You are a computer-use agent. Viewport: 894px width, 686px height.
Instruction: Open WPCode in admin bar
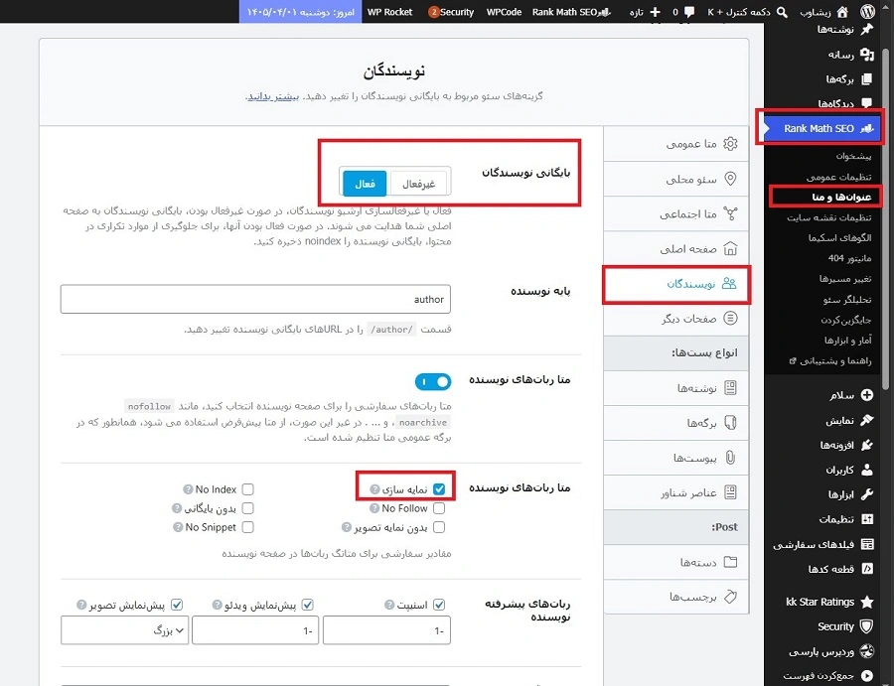tap(504, 12)
